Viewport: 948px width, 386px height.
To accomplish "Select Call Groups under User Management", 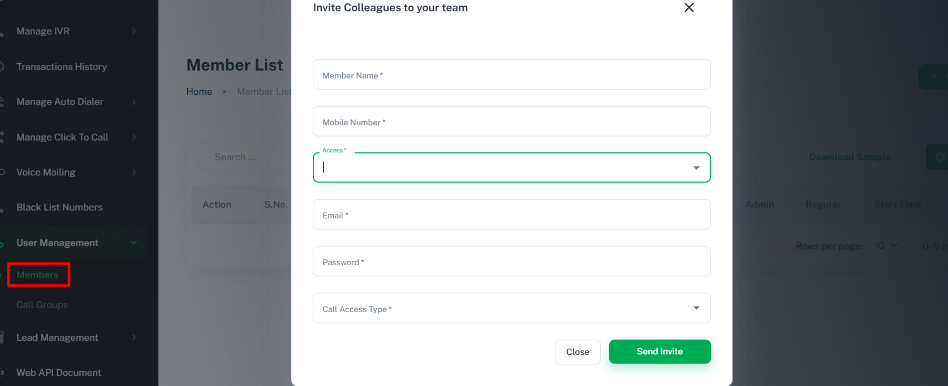I will 42,305.
